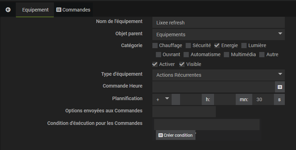Viewport: 296px width, 150px height.
Task: Toggle the Ouvrant checkbox
Action: click(x=159, y=54)
